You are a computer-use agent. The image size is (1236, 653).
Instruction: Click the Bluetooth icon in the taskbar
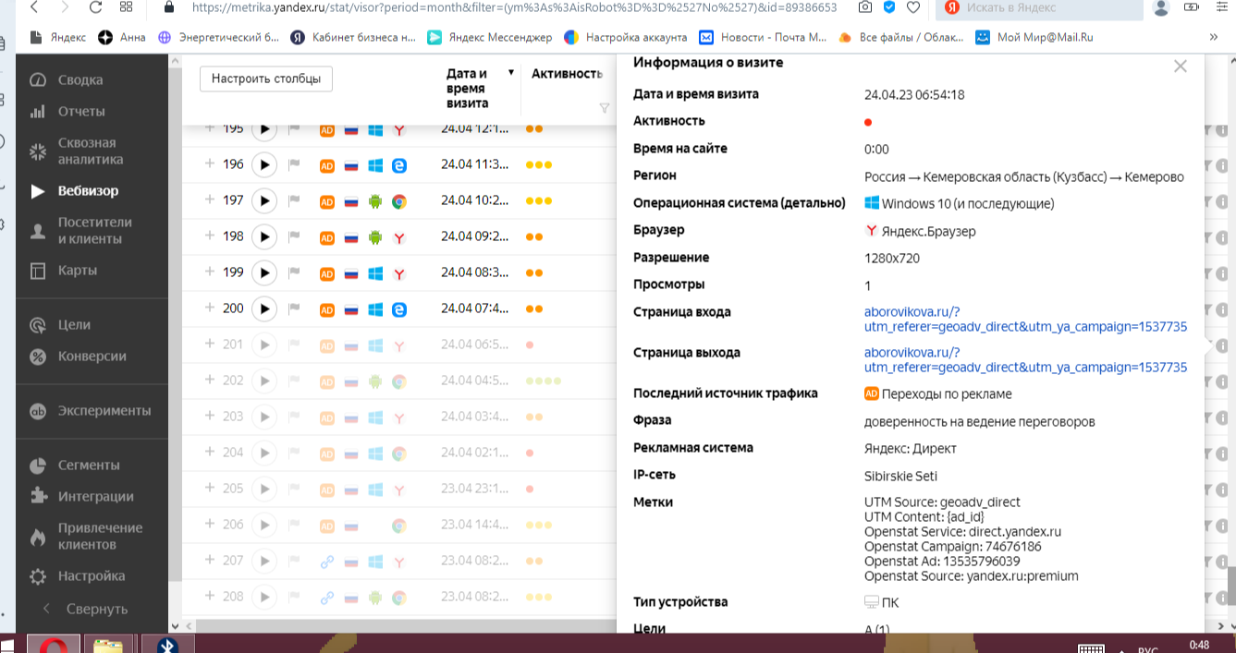pyautogui.click(x=167, y=645)
